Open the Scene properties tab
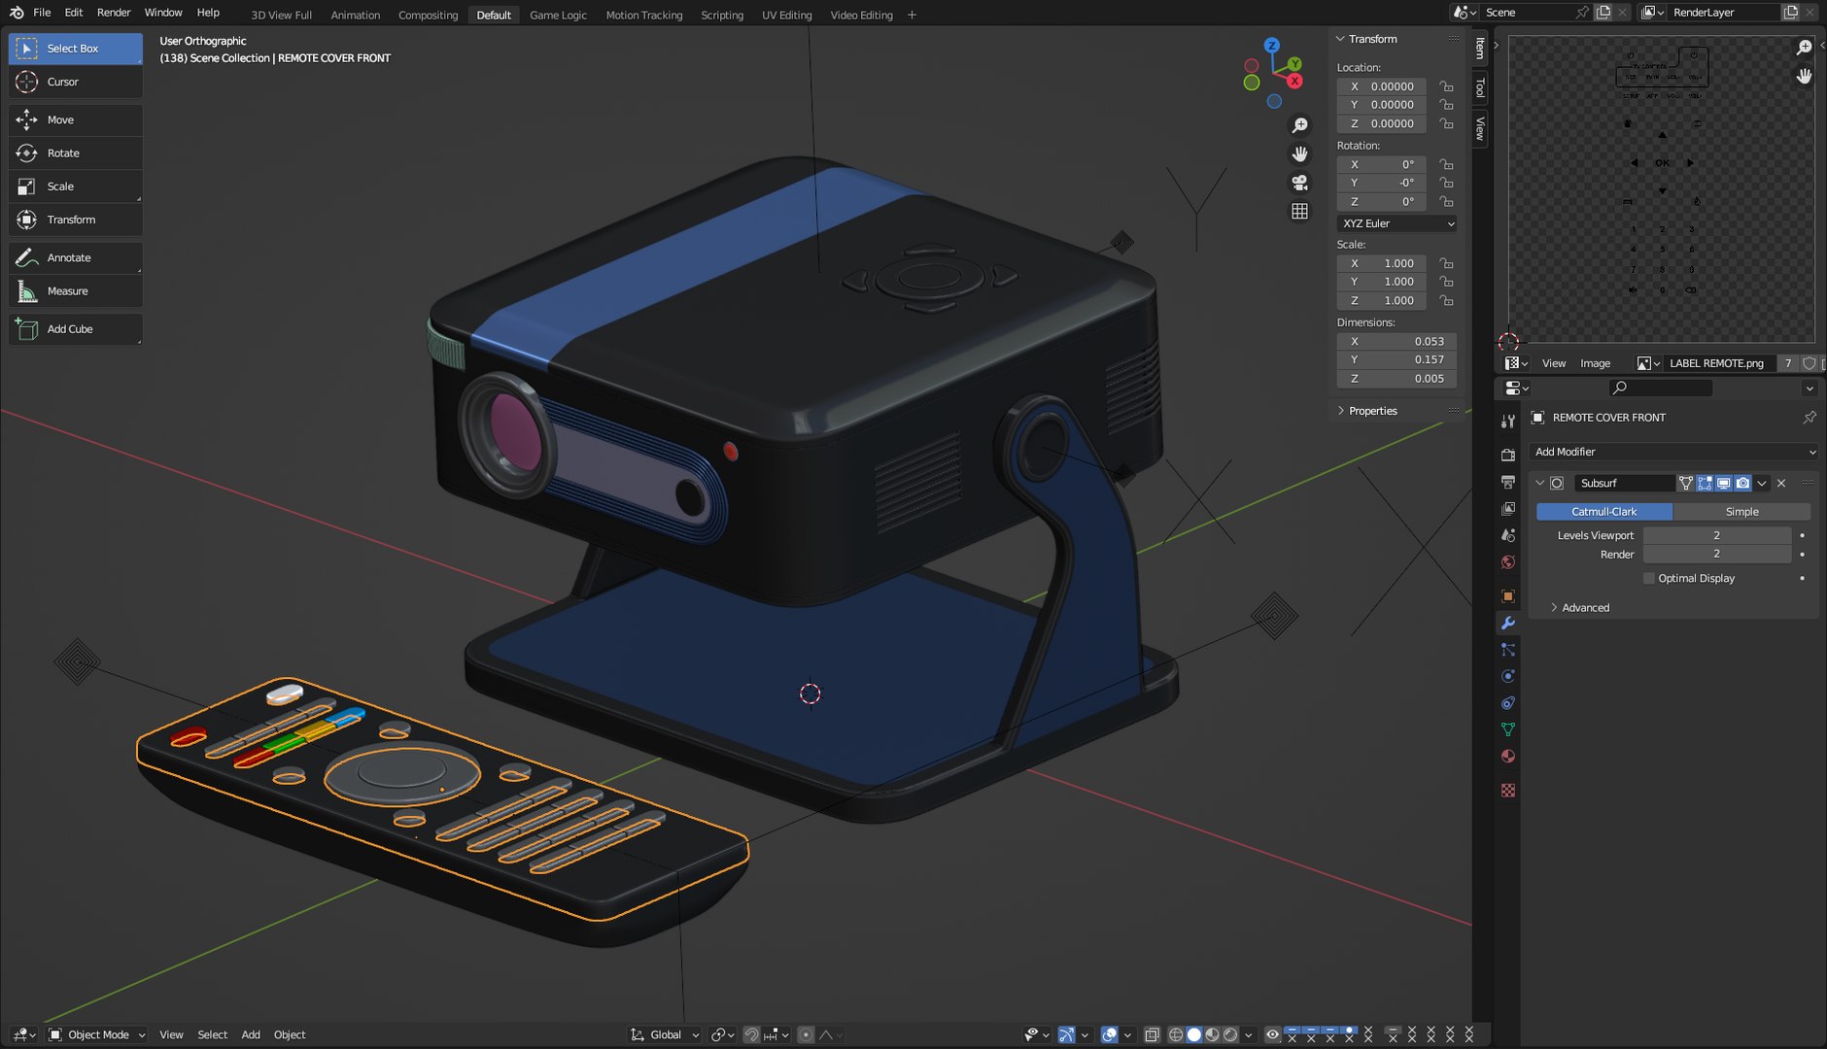1827x1049 pixels. [1508, 535]
